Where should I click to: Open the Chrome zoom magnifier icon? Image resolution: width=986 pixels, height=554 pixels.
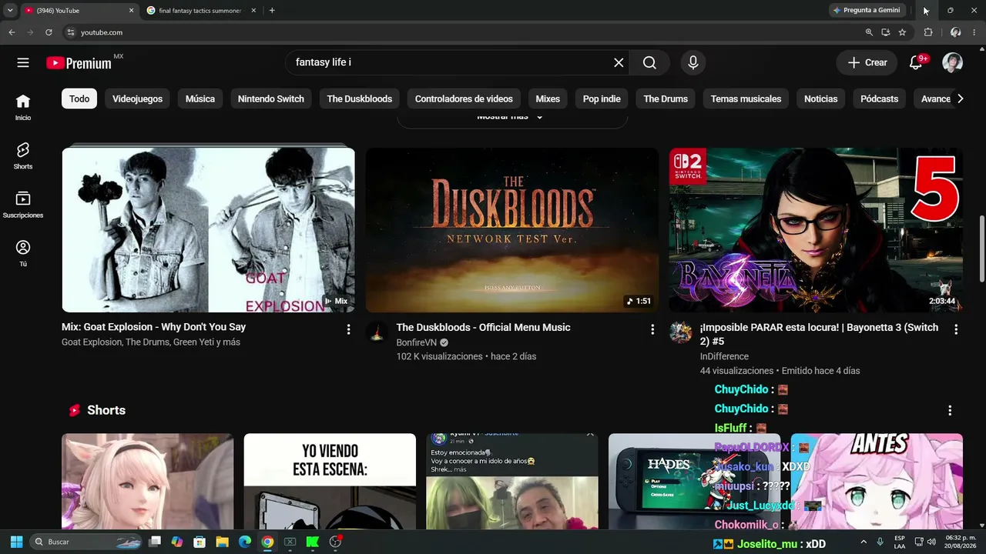(x=869, y=32)
